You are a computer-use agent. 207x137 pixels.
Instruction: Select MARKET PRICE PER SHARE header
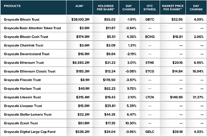click(x=172, y=8)
